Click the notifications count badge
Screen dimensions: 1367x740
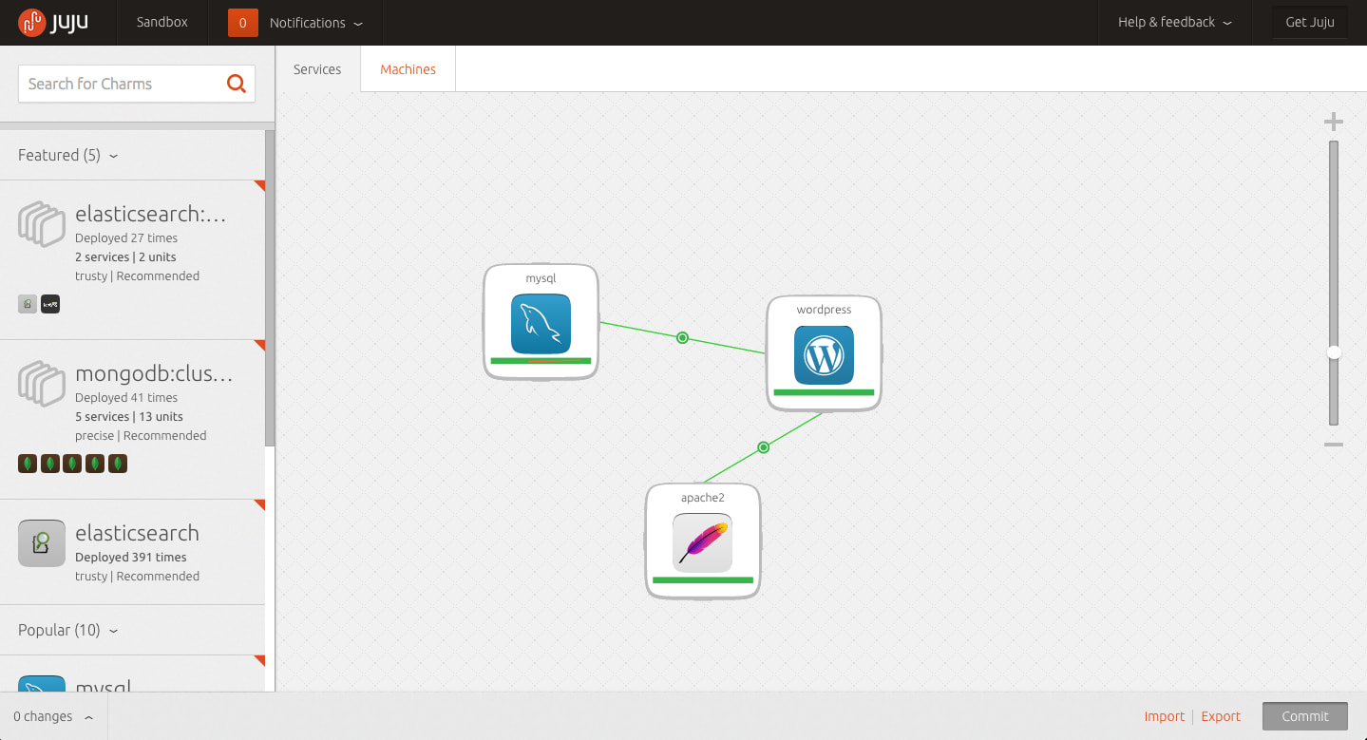click(x=243, y=23)
